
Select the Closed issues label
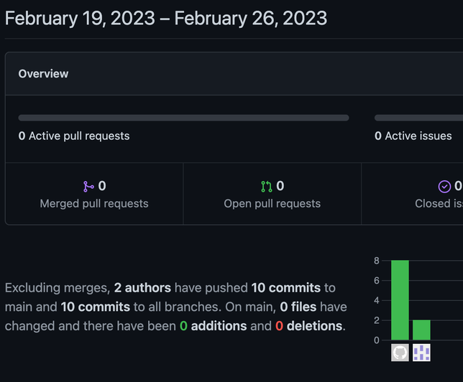pos(439,203)
